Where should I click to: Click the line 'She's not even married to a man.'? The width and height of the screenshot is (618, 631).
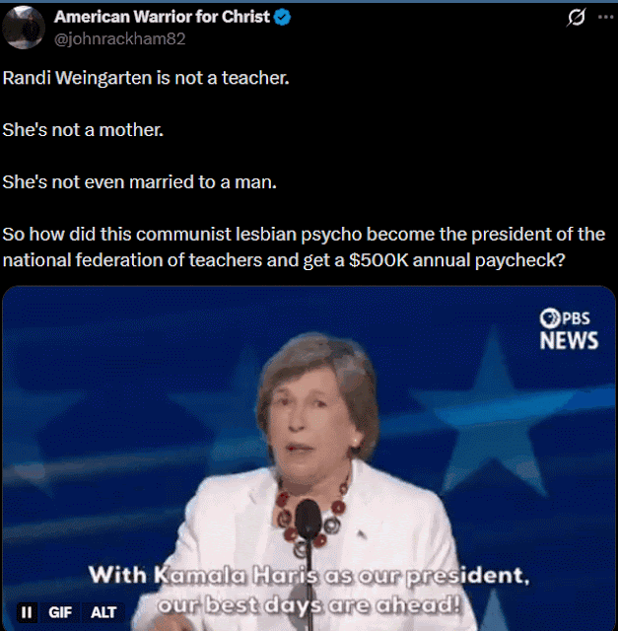click(140, 182)
